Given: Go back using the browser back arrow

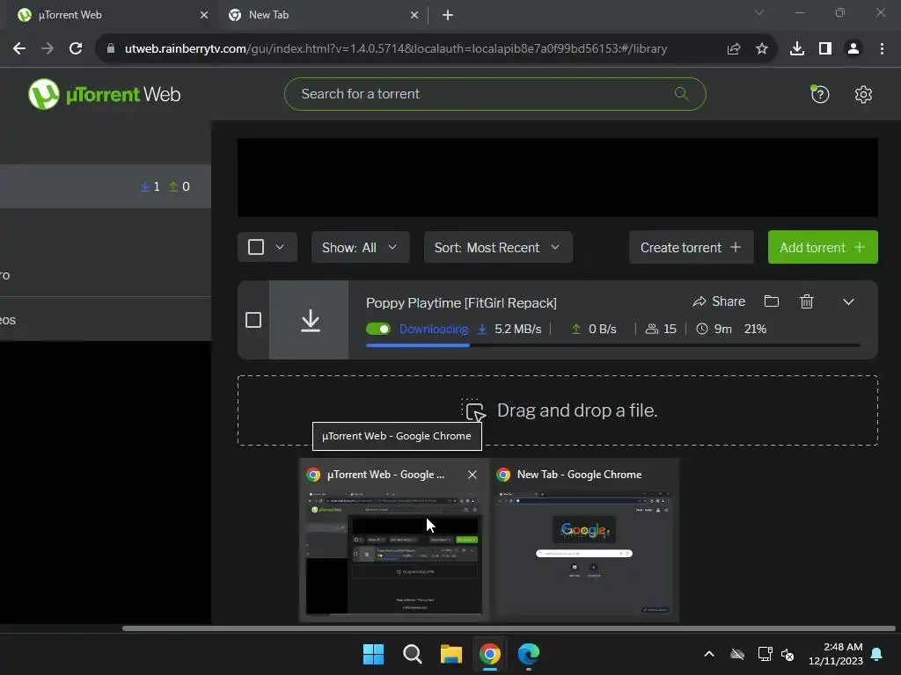Looking at the screenshot, I should coord(19,49).
